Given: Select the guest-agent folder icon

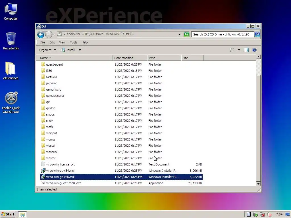Looking at the screenshot, I should pos(43,64).
